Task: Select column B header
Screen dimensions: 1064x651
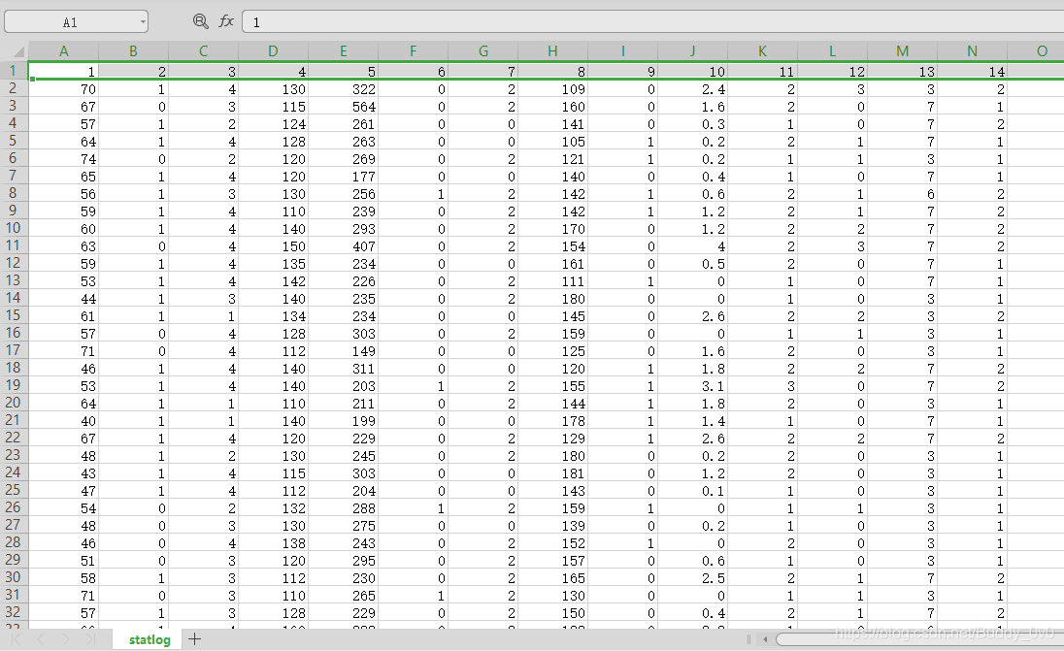Action: click(x=133, y=50)
